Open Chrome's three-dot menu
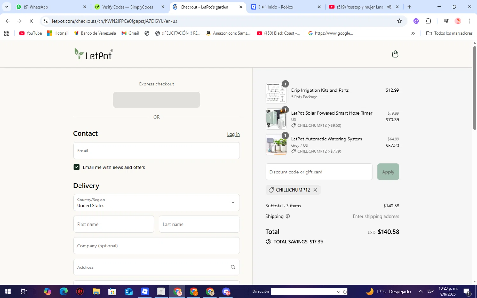This screenshot has width=477, height=298. [470, 21]
